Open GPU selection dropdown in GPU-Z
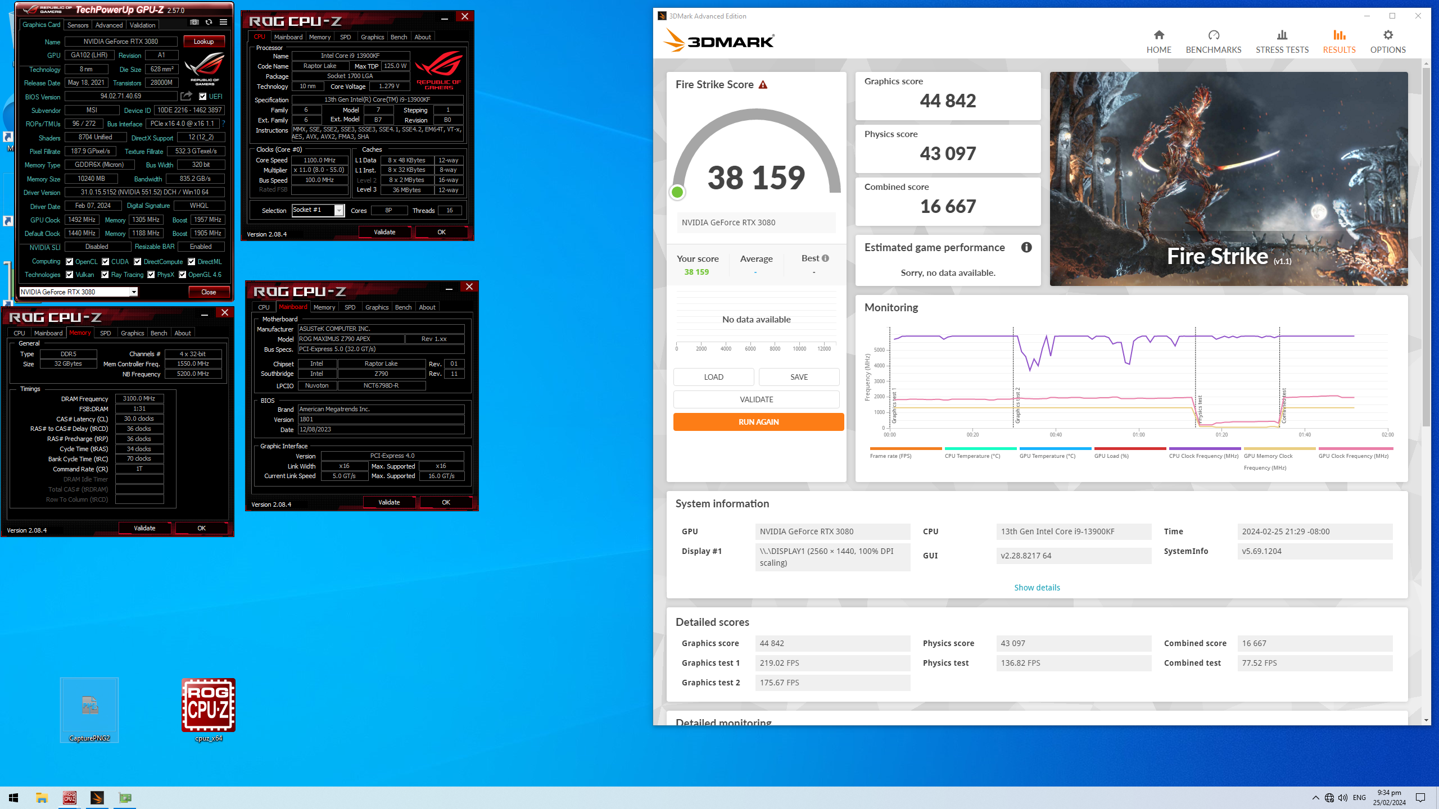This screenshot has width=1439, height=809. pyautogui.click(x=134, y=292)
